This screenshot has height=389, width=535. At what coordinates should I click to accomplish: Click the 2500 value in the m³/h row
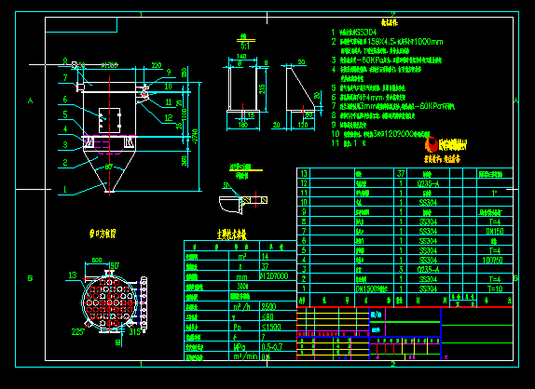click(x=268, y=306)
